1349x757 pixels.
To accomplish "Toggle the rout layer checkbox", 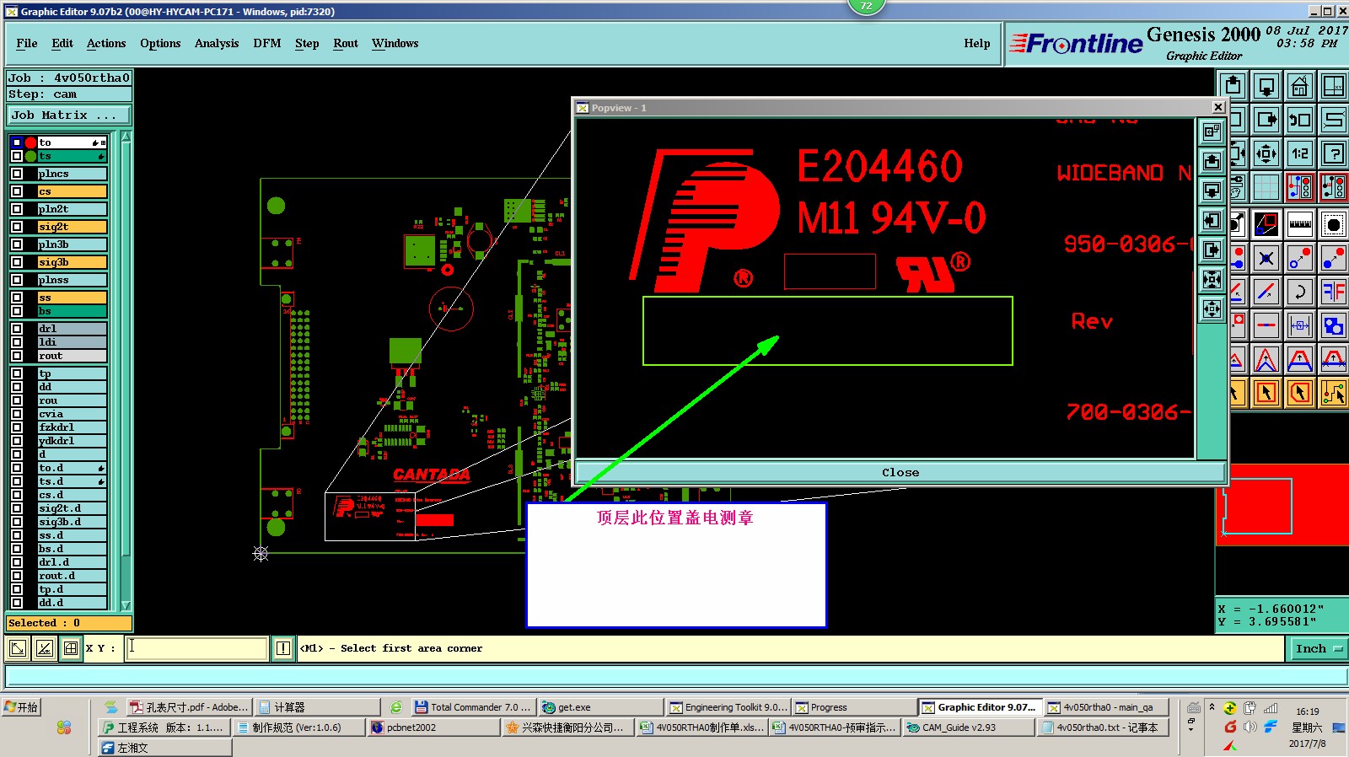I will [x=17, y=356].
